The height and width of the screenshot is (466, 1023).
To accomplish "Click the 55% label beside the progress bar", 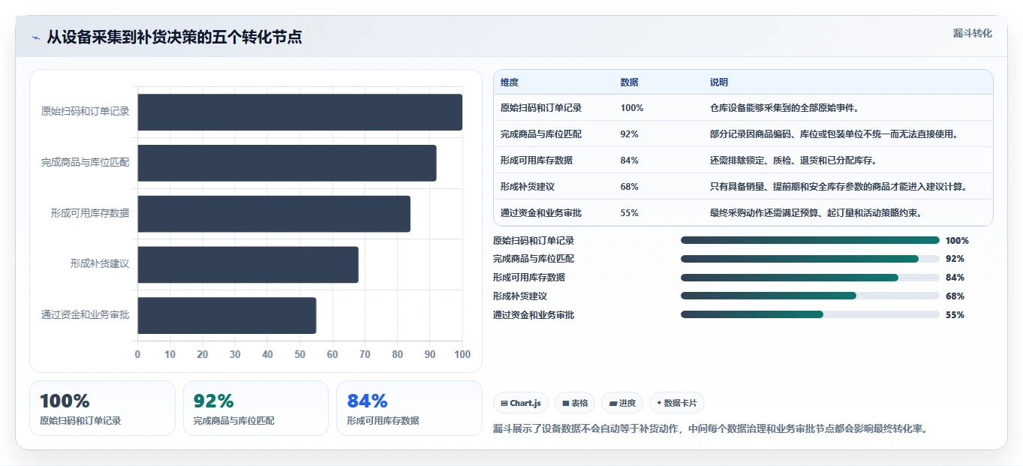I will (955, 315).
